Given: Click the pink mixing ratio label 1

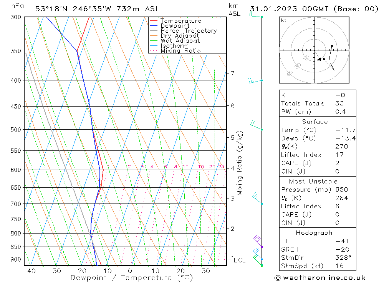Looking at the screenshot, I should [109, 167].
